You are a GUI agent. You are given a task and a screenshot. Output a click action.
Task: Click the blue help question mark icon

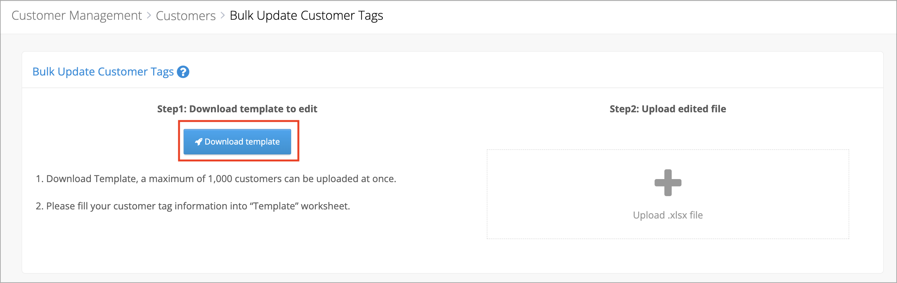click(x=183, y=72)
